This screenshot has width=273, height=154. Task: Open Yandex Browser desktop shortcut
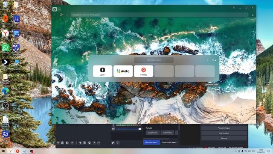pos(6,33)
